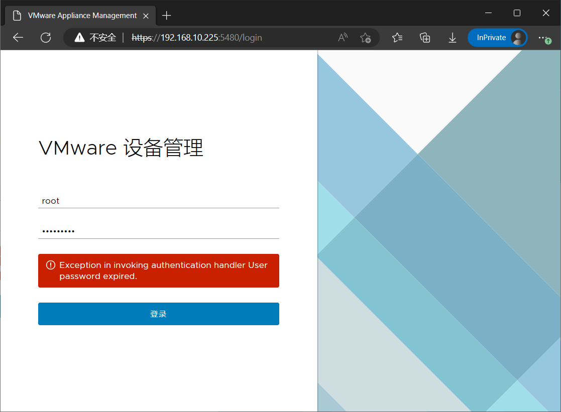The height and width of the screenshot is (412, 561).
Task: Click the not secure warning triangle icon
Action: pyautogui.click(x=79, y=37)
